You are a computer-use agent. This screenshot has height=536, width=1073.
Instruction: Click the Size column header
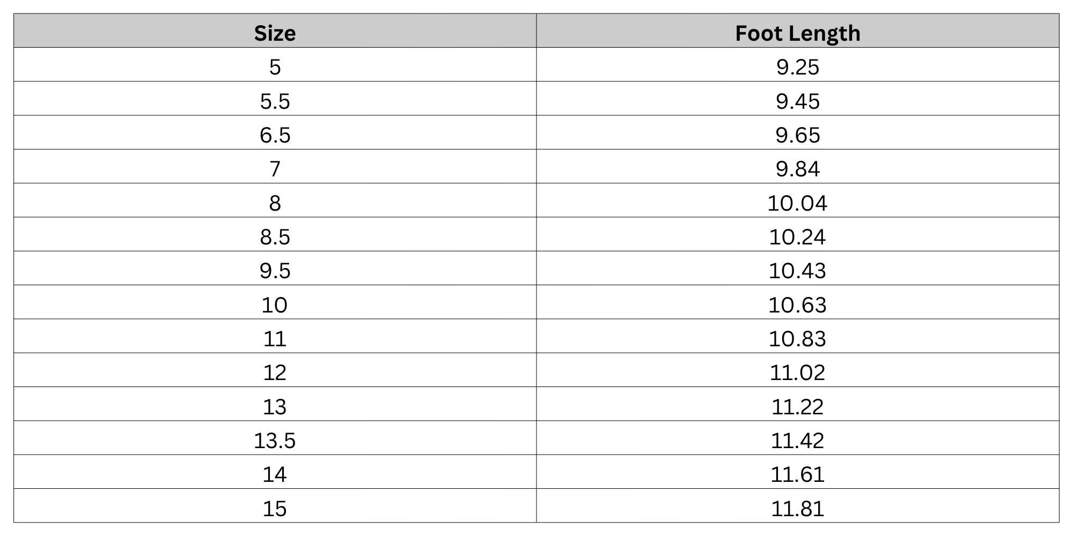coord(275,31)
